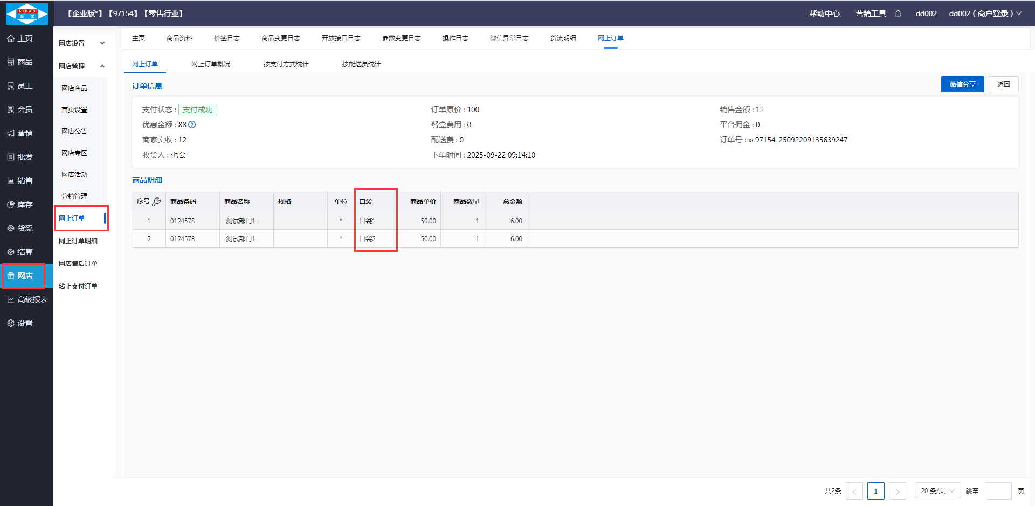This screenshot has height=506, width=1035.
Task: Expand the 网店设置 menu group
Action: pos(81,43)
